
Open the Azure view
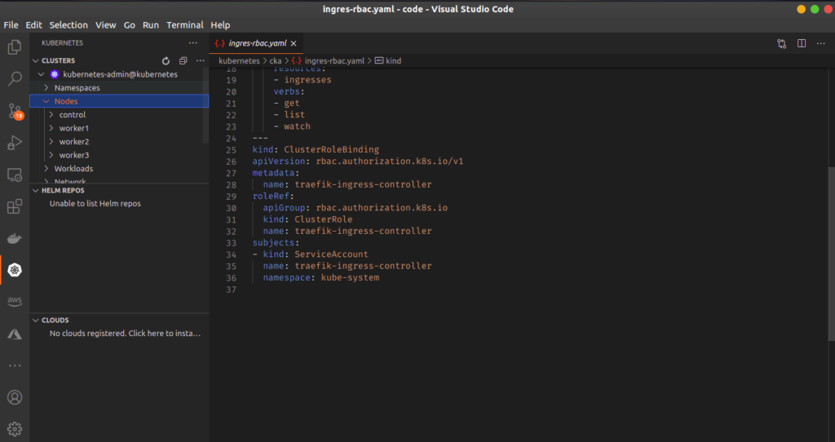(x=15, y=334)
